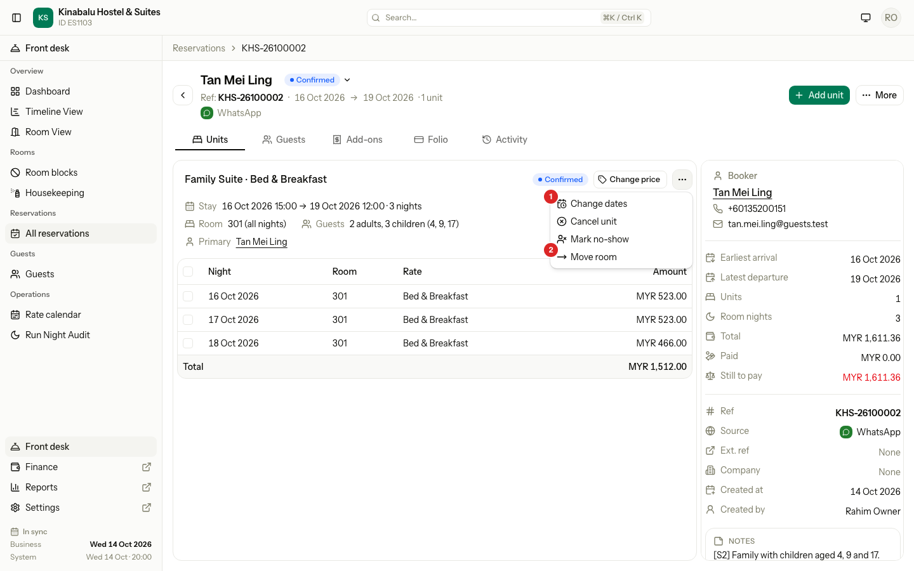Go back using the left chevron button
The width and height of the screenshot is (914, 571).
coord(183,95)
